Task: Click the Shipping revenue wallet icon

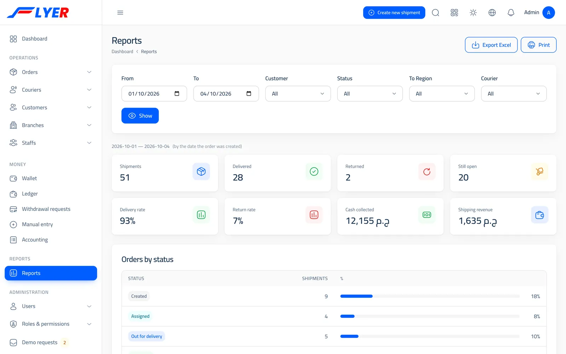Action: click(539, 215)
